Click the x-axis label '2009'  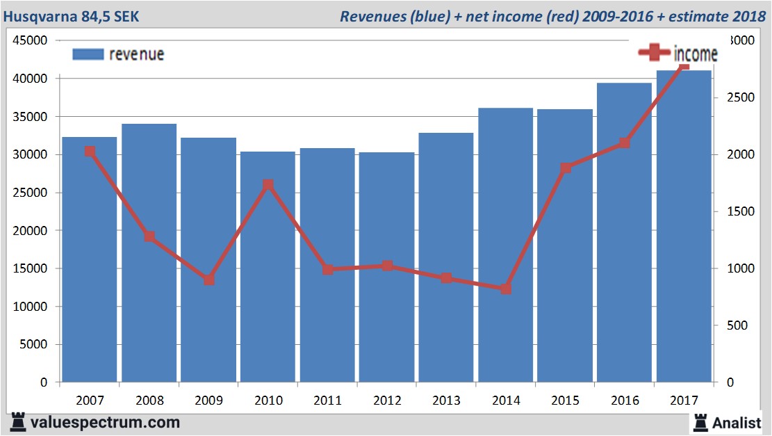[208, 401]
